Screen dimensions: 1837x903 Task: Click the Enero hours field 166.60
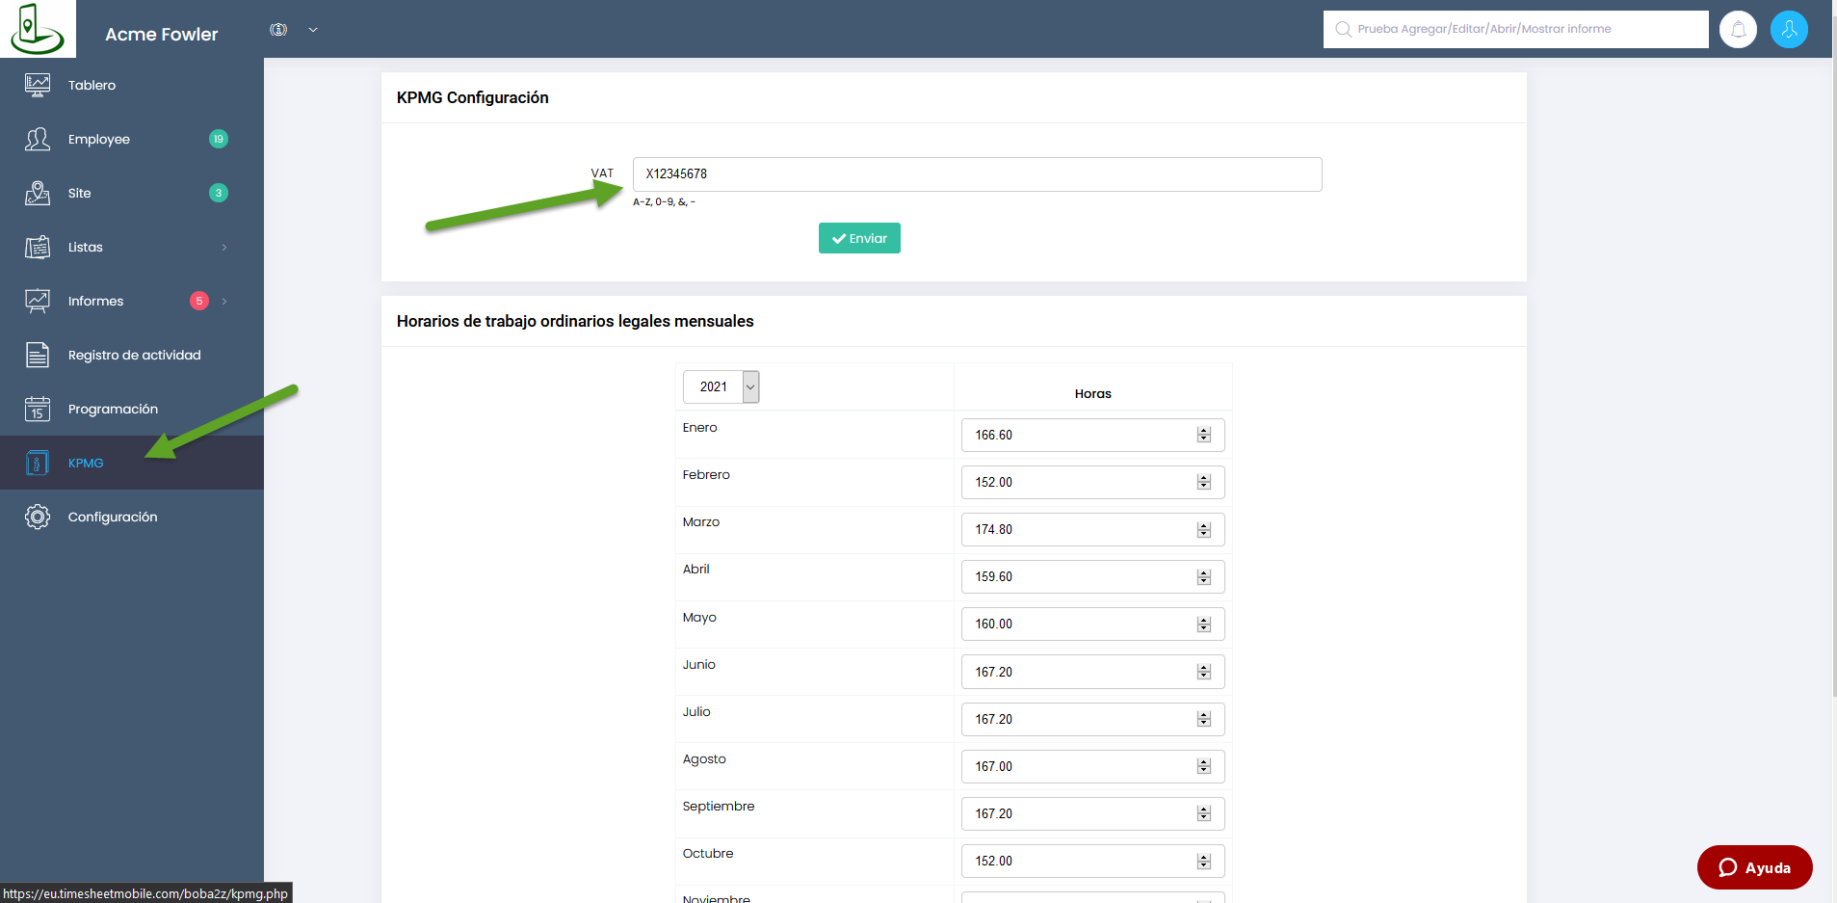1092,435
